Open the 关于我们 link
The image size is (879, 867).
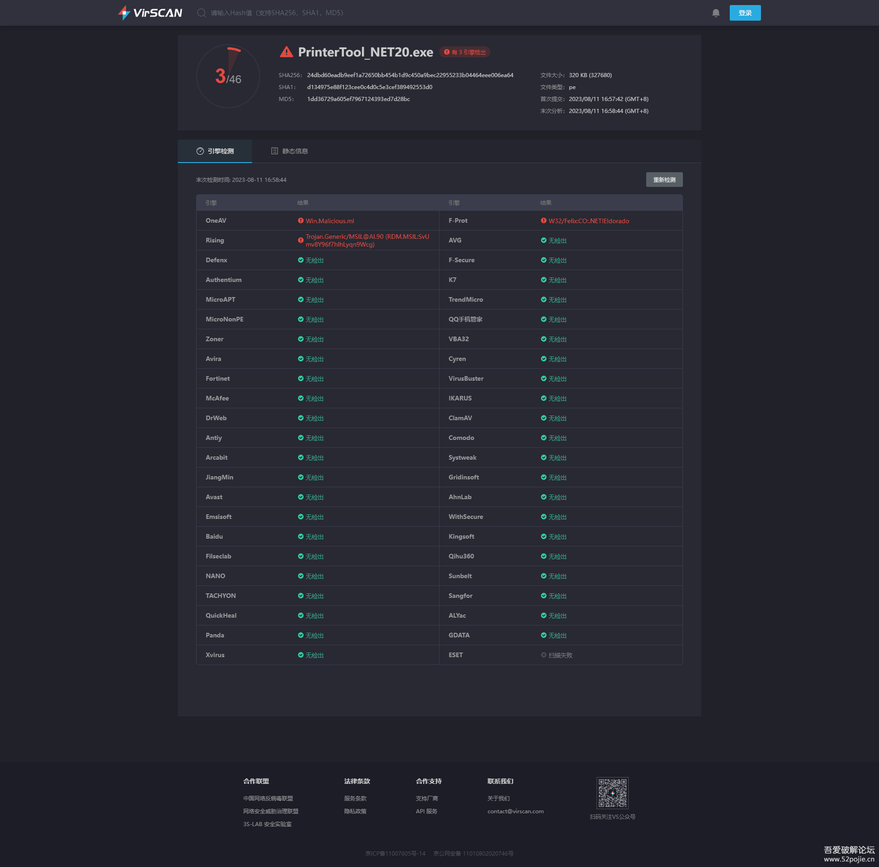(x=499, y=799)
